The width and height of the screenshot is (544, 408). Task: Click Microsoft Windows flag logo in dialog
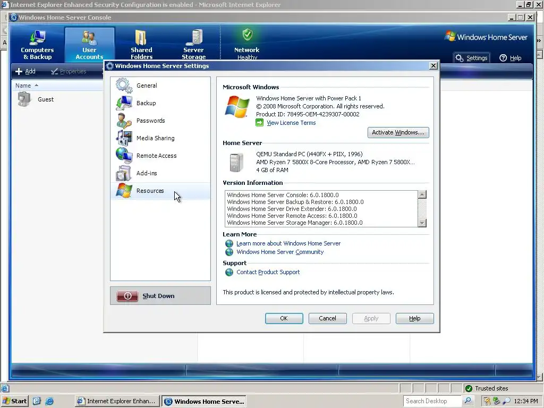point(237,106)
